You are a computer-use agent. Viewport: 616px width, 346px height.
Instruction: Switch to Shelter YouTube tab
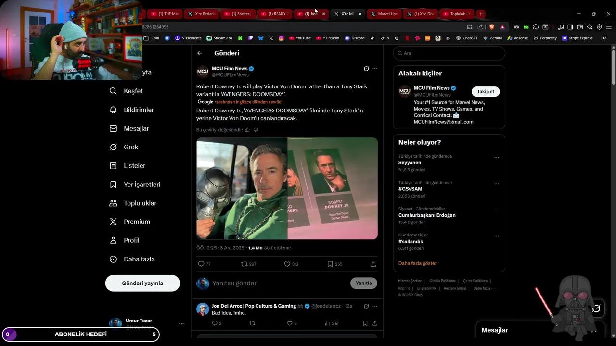pos(238,14)
